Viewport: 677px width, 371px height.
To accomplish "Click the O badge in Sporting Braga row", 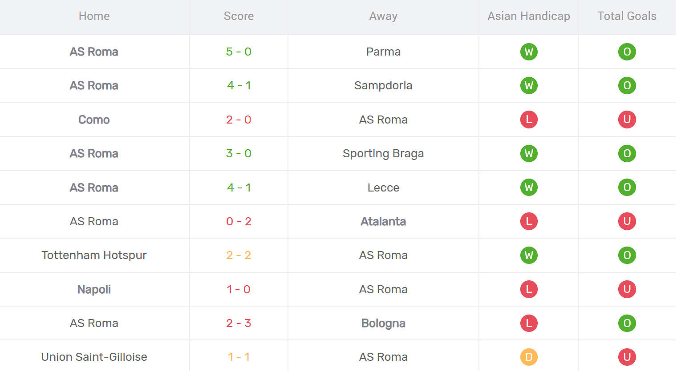I will [x=627, y=153].
